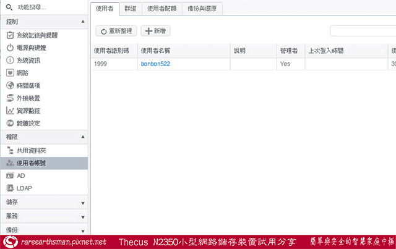The image size is (396, 249).
Task: Open 系統記錄與提醒 clipboard icon
Action: tap(10, 35)
